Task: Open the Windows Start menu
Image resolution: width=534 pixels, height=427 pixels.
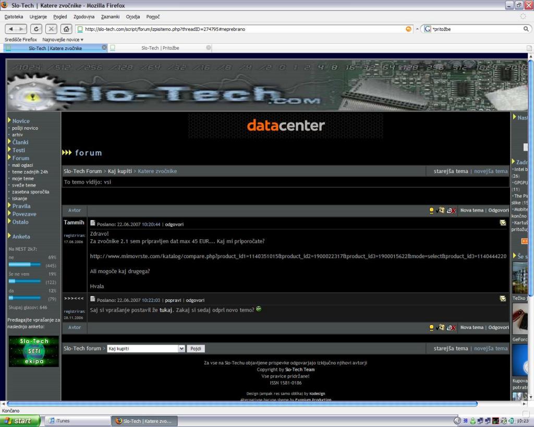Action: click(19, 421)
